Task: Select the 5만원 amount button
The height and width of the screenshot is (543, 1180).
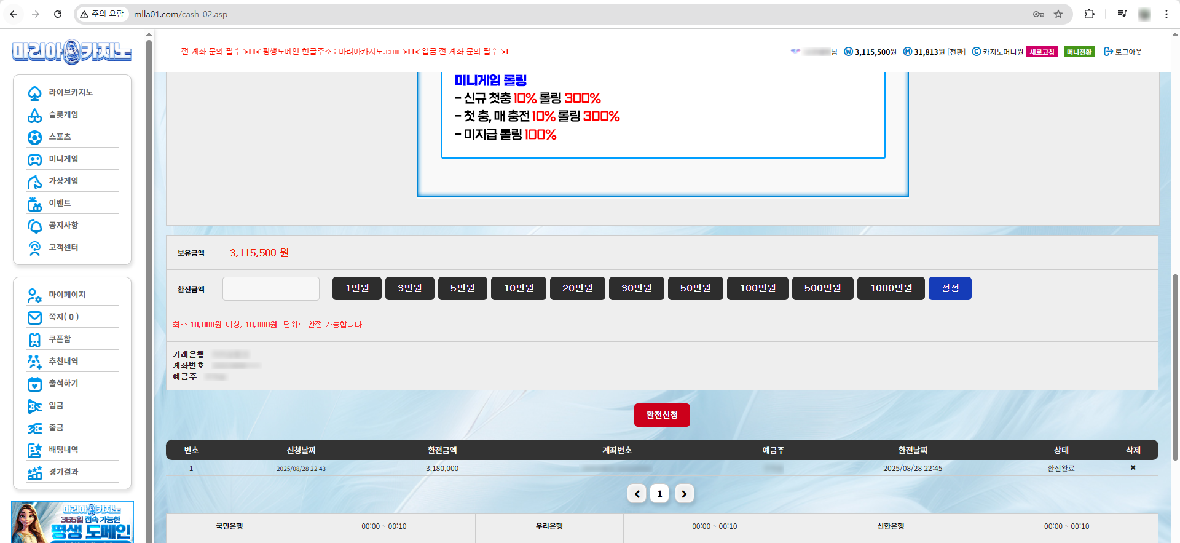Action: (463, 288)
